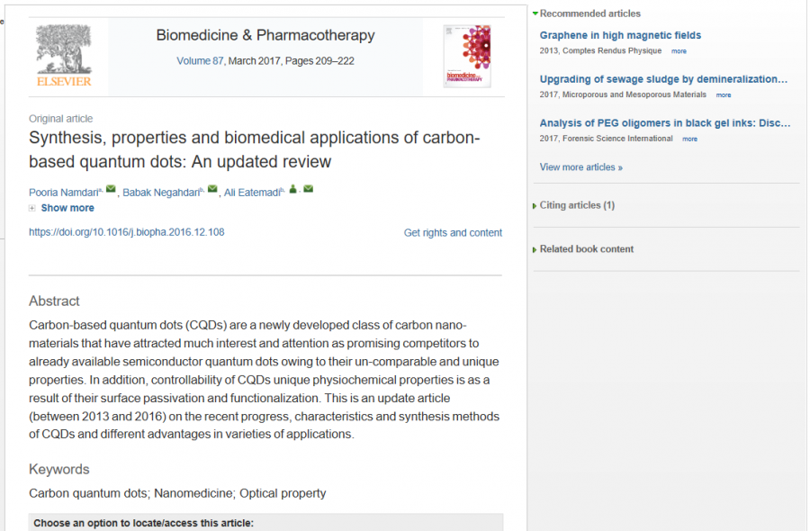Open the Biomedicine & Pharmacotherapy cover thumbnail
The height and width of the screenshot is (531, 810).
(467, 56)
